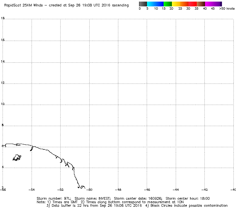Click the gray 0-5 knots legend segment
The height and width of the screenshot is (208, 236).
(x=143, y=4)
